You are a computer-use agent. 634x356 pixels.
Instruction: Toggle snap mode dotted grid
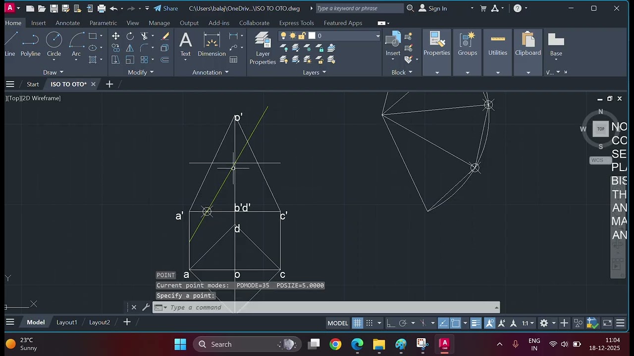click(369, 323)
